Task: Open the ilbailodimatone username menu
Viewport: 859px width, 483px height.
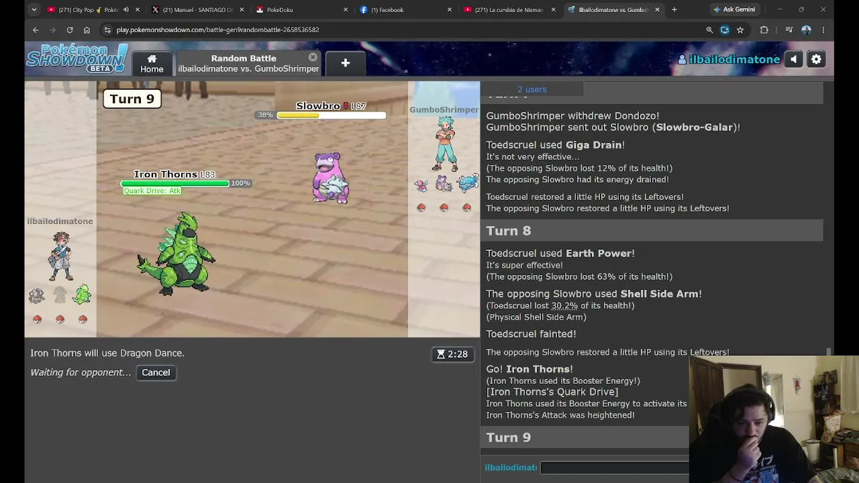Action: pos(729,60)
